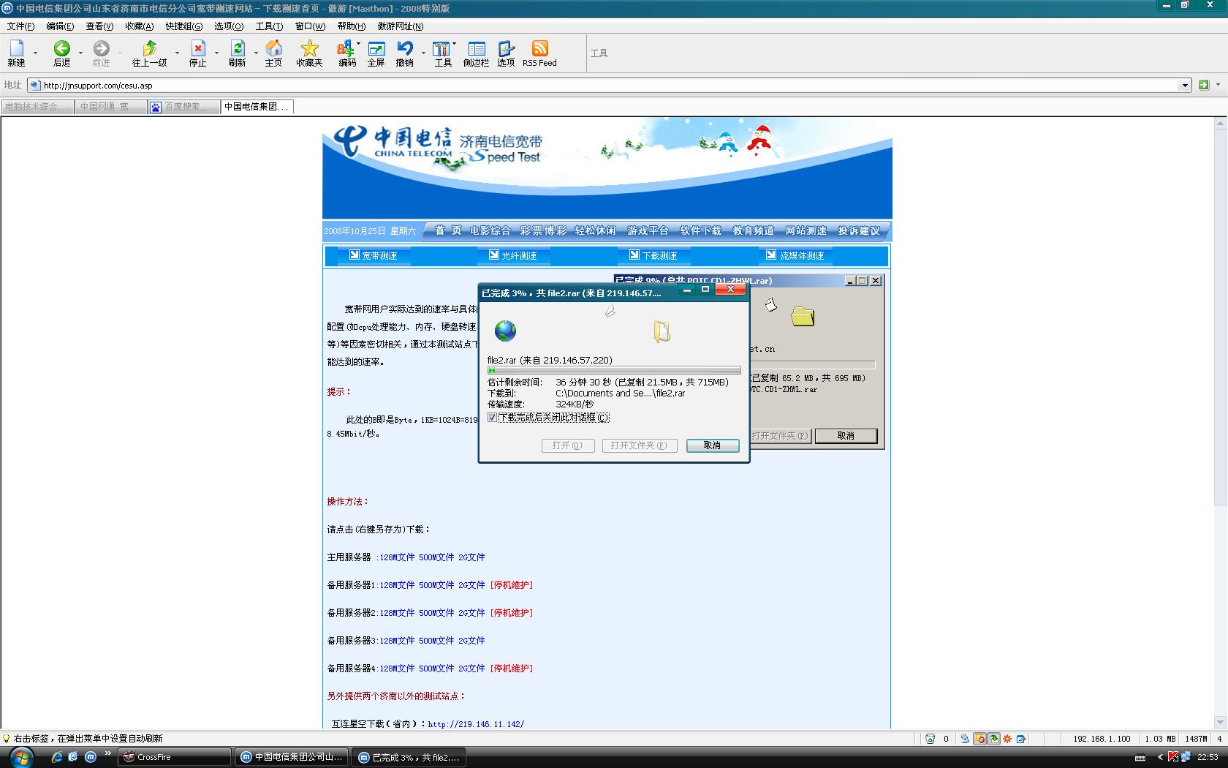Switch to the 中国网通 tab
The width and height of the screenshot is (1228, 768).
click(x=111, y=107)
